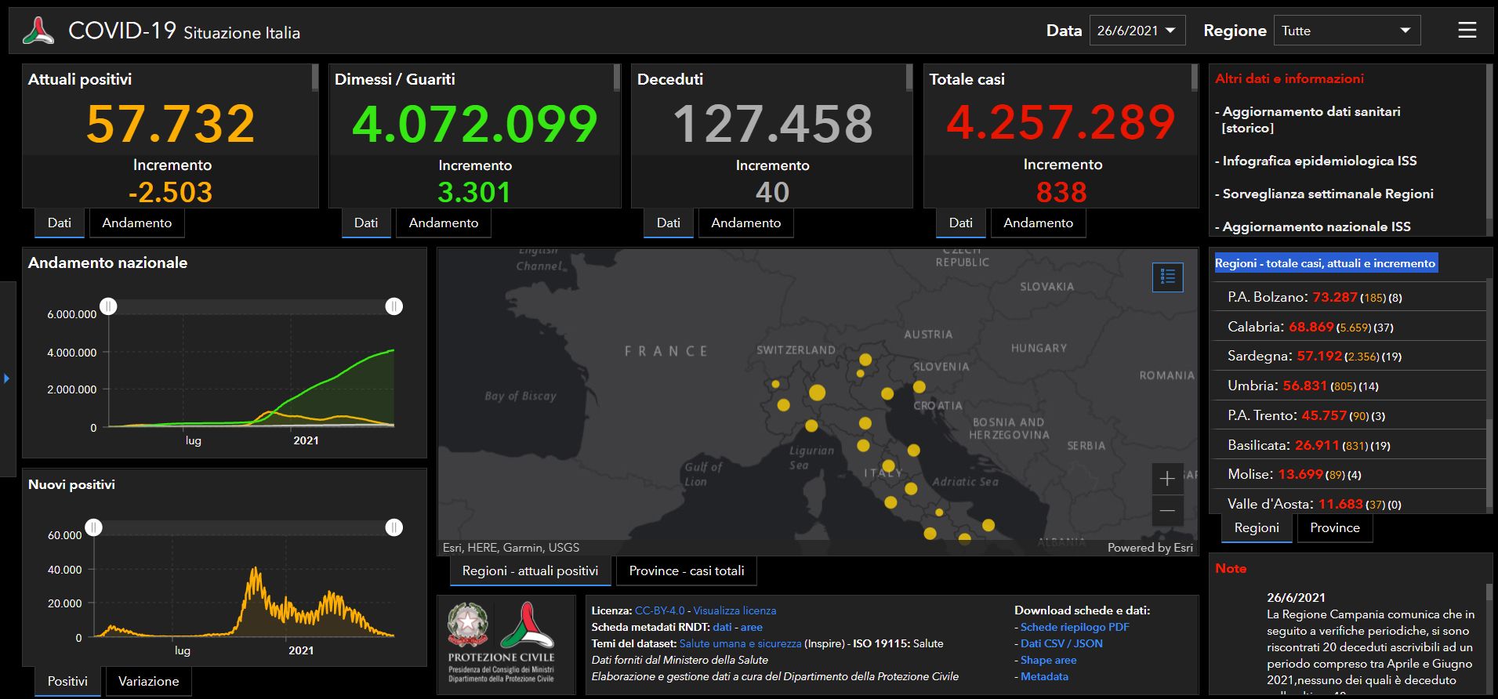Open the Dati CSV / JSON download link
Screen dimensions: 1498x699
(x=1061, y=643)
